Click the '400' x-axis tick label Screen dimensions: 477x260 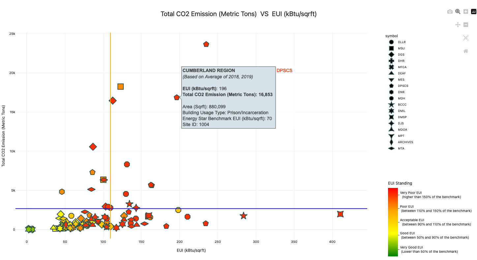[332, 242]
